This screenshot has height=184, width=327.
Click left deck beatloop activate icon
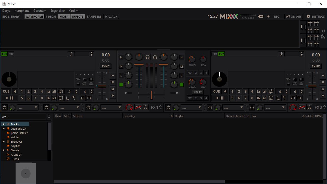pos(61,91)
